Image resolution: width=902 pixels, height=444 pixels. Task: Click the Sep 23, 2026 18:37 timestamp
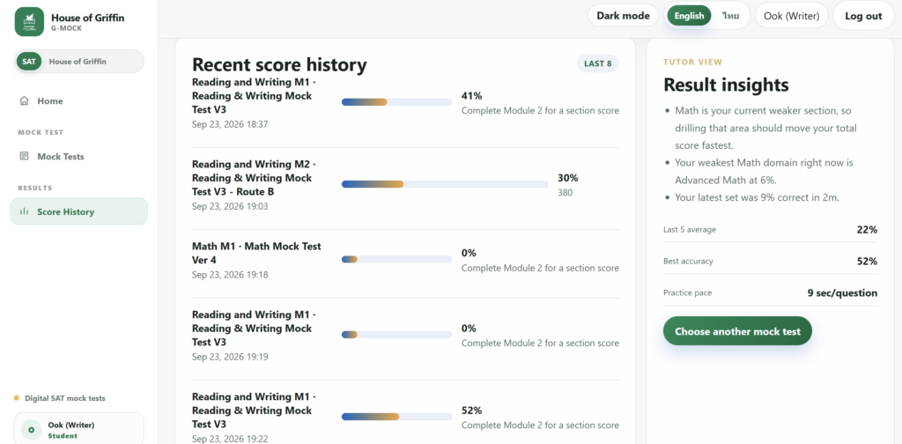click(x=230, y=124)
